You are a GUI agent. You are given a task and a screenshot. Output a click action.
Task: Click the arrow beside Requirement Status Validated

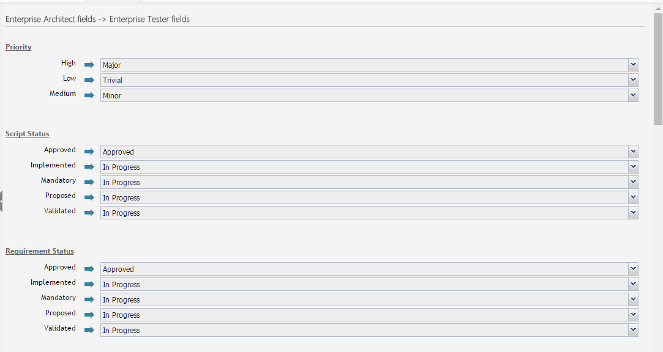pyautogui.click(x=89, y=330)
